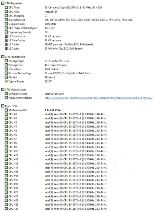Select the 'CPU #5' row label
This screenshot has width=154, height=212.
(13, 131)
